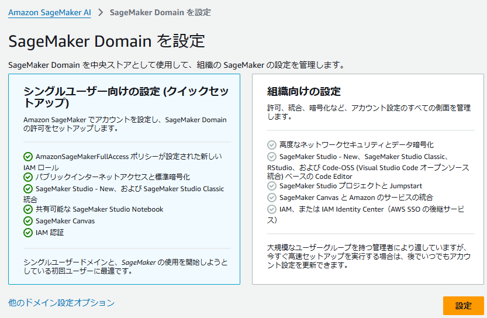This screenshot has height=318, width=487.
Task: Click green checkmark beside AmazonSageMakerFullAccess ポリシー
Action: (x=28, y=157)
